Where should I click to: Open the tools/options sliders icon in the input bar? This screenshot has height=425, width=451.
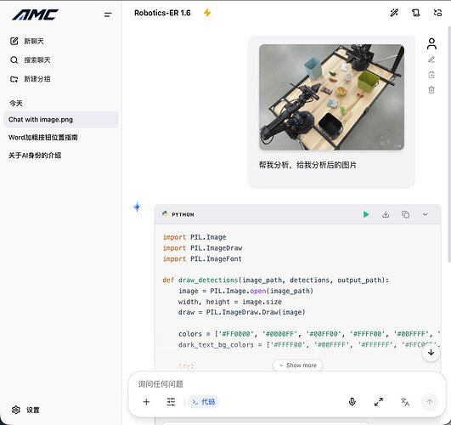[171, 402]
